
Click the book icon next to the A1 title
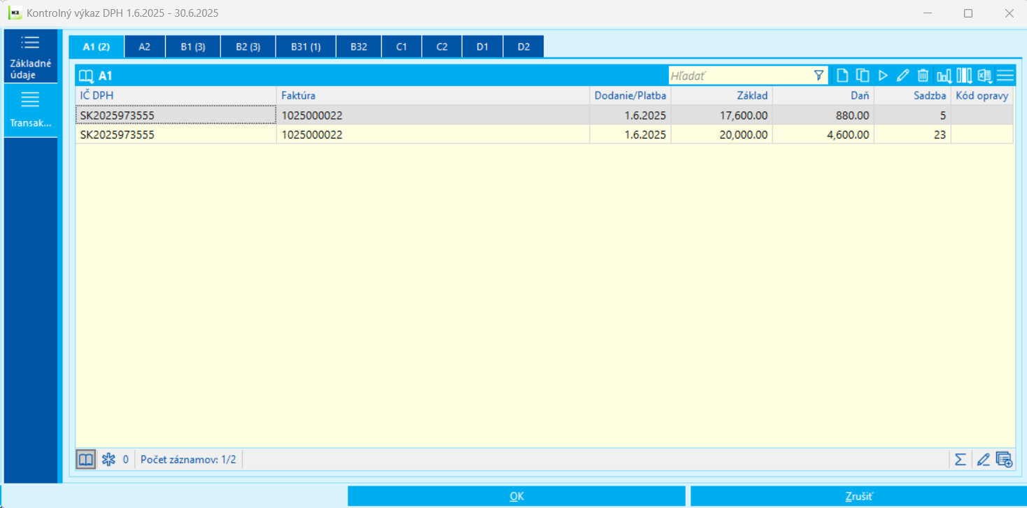pos(86,76)
